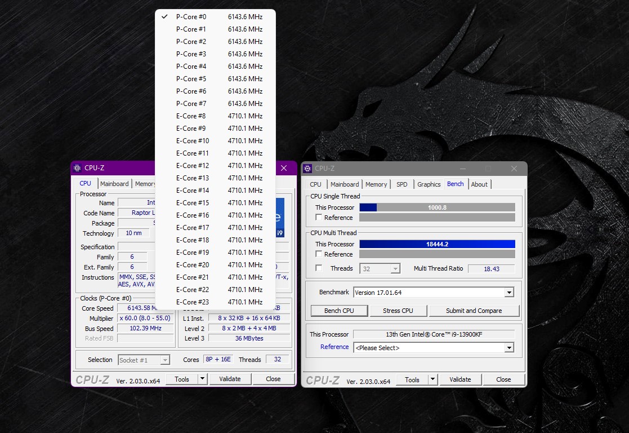This screenshot has width=629, height=433.
Task: Enable Reference checkbox under CPU Single Thread
Action: 319,217
